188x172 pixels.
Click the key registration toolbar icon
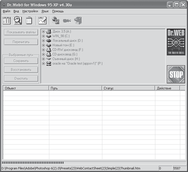point(67,21)
